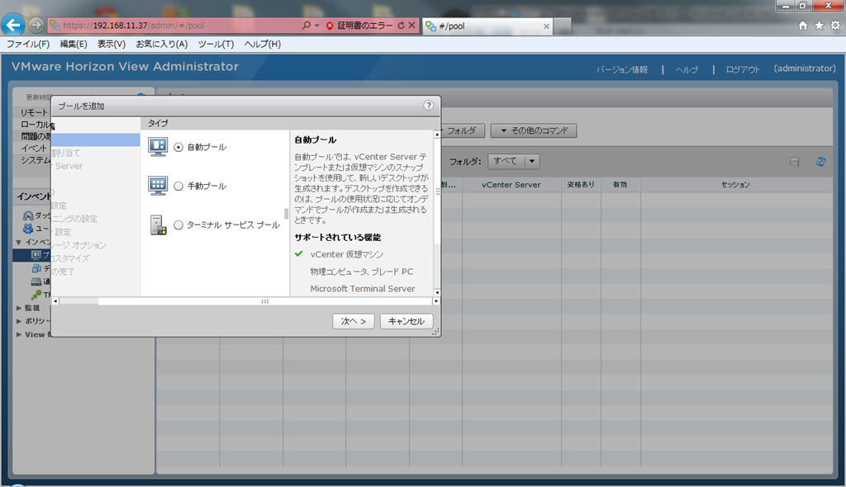Refresh the page using reload icon
Viewport: 846px width, 487px height.
click(x=401, y=26)
